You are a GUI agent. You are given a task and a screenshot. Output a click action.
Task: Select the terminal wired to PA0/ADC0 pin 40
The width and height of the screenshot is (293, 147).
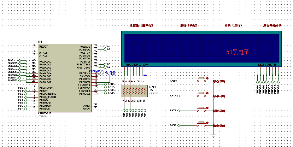[x=20, y=60]
